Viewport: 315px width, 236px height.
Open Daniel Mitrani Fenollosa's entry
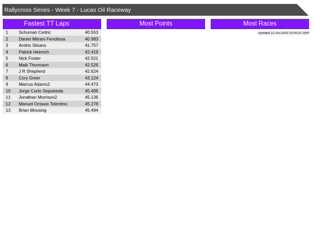pos(42,39)
